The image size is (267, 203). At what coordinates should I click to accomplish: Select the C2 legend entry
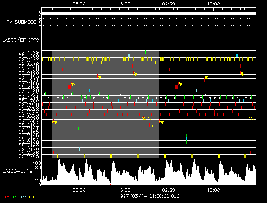[16, 197]
